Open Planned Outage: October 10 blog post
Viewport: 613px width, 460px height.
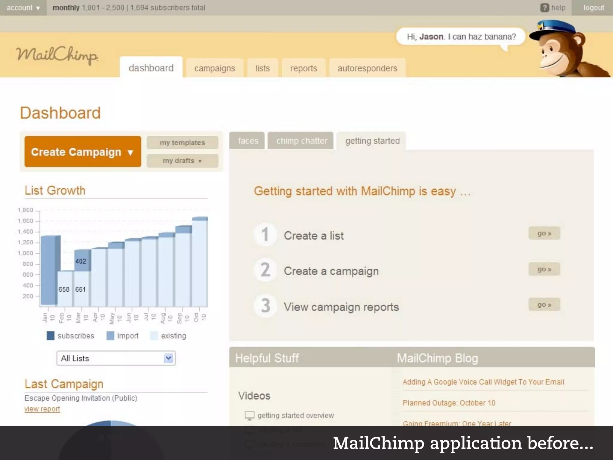[x=449, y=403]
